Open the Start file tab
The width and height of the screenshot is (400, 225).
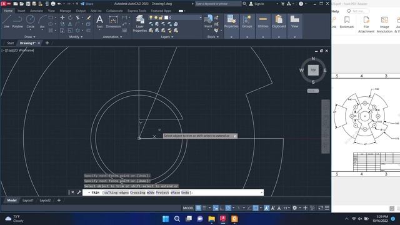point(11,43)
